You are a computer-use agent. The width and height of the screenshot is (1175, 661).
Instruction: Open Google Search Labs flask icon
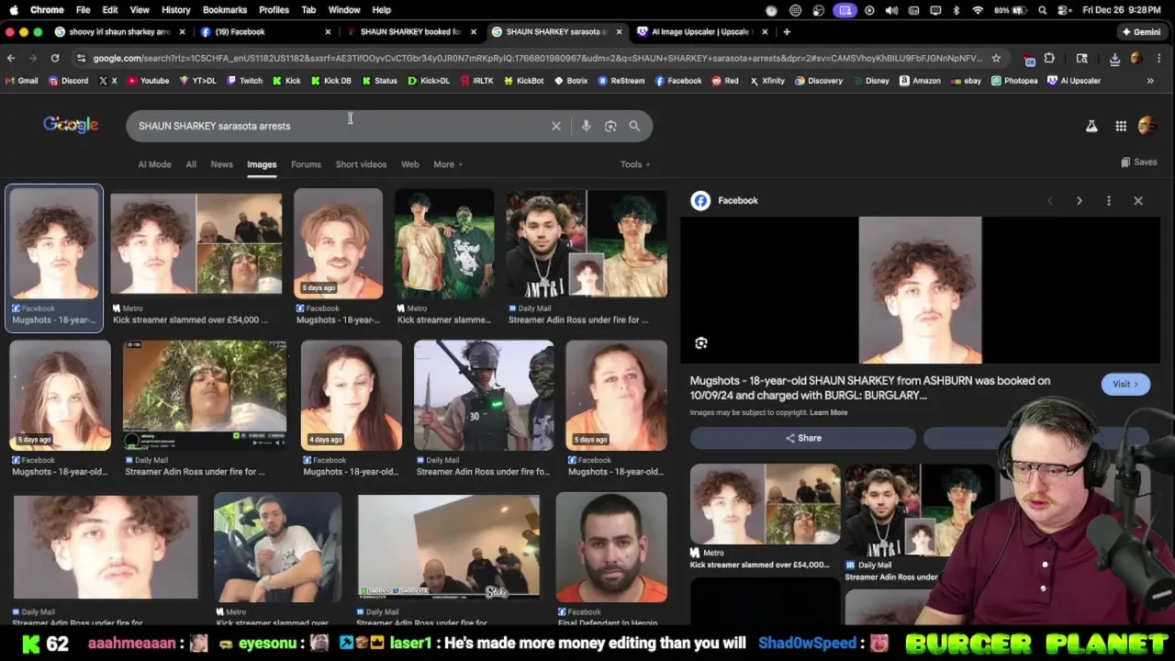pyautogui.click(x=1091, y=126)
